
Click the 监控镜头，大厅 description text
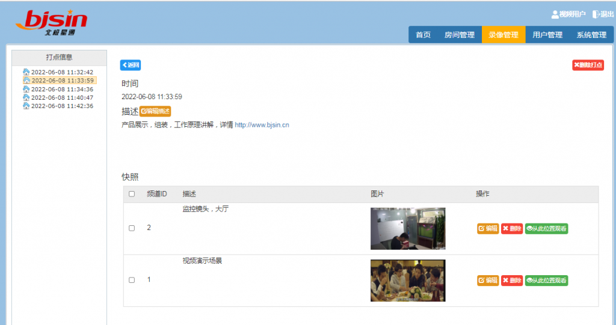[x=206, y=209]
